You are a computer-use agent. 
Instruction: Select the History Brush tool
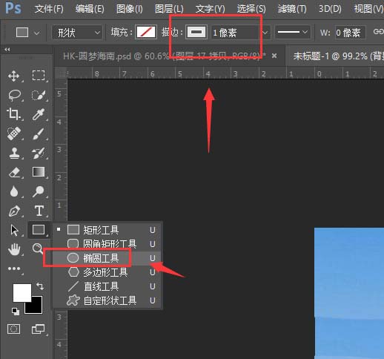(x=39, y=153)
